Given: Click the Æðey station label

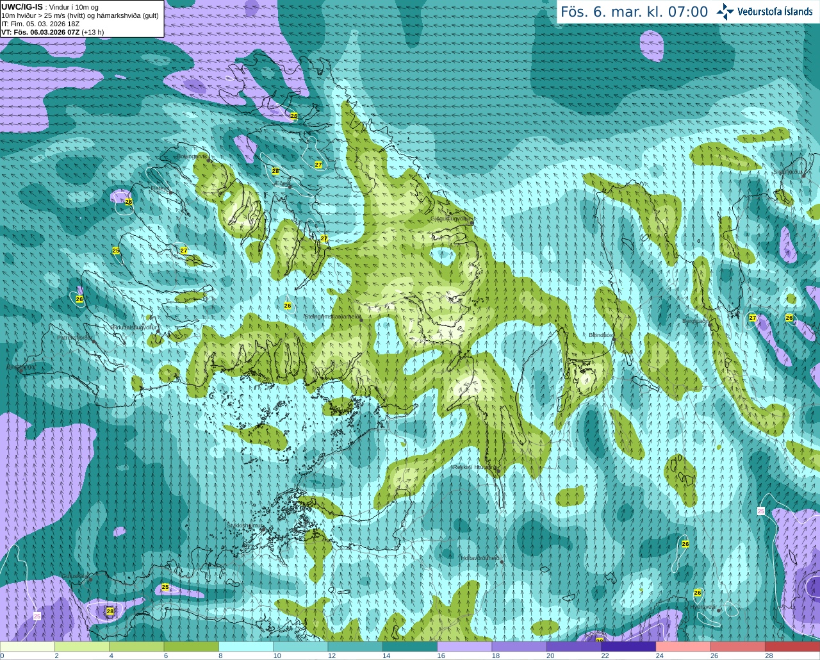Looking at the screenshot, I should [x=282, y=183].
